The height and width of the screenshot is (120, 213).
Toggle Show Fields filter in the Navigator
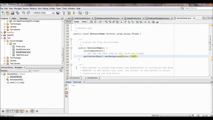tap(8, 111)
